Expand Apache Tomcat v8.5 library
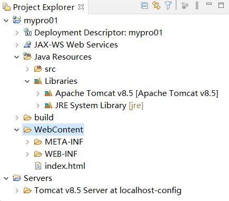 [38, 93]
